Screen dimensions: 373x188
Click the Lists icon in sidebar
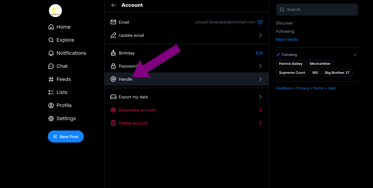[51, 92]
